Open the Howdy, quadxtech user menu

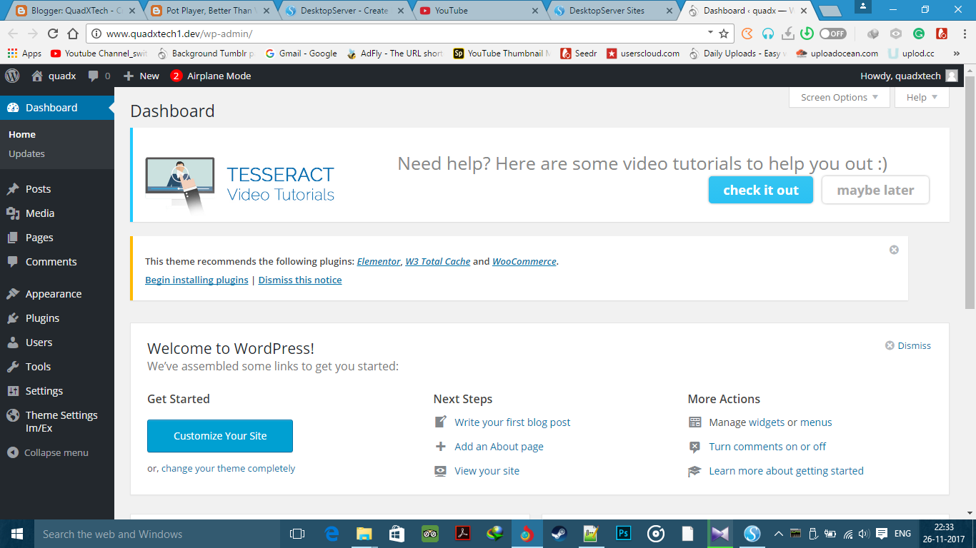(x=909, y=76)
